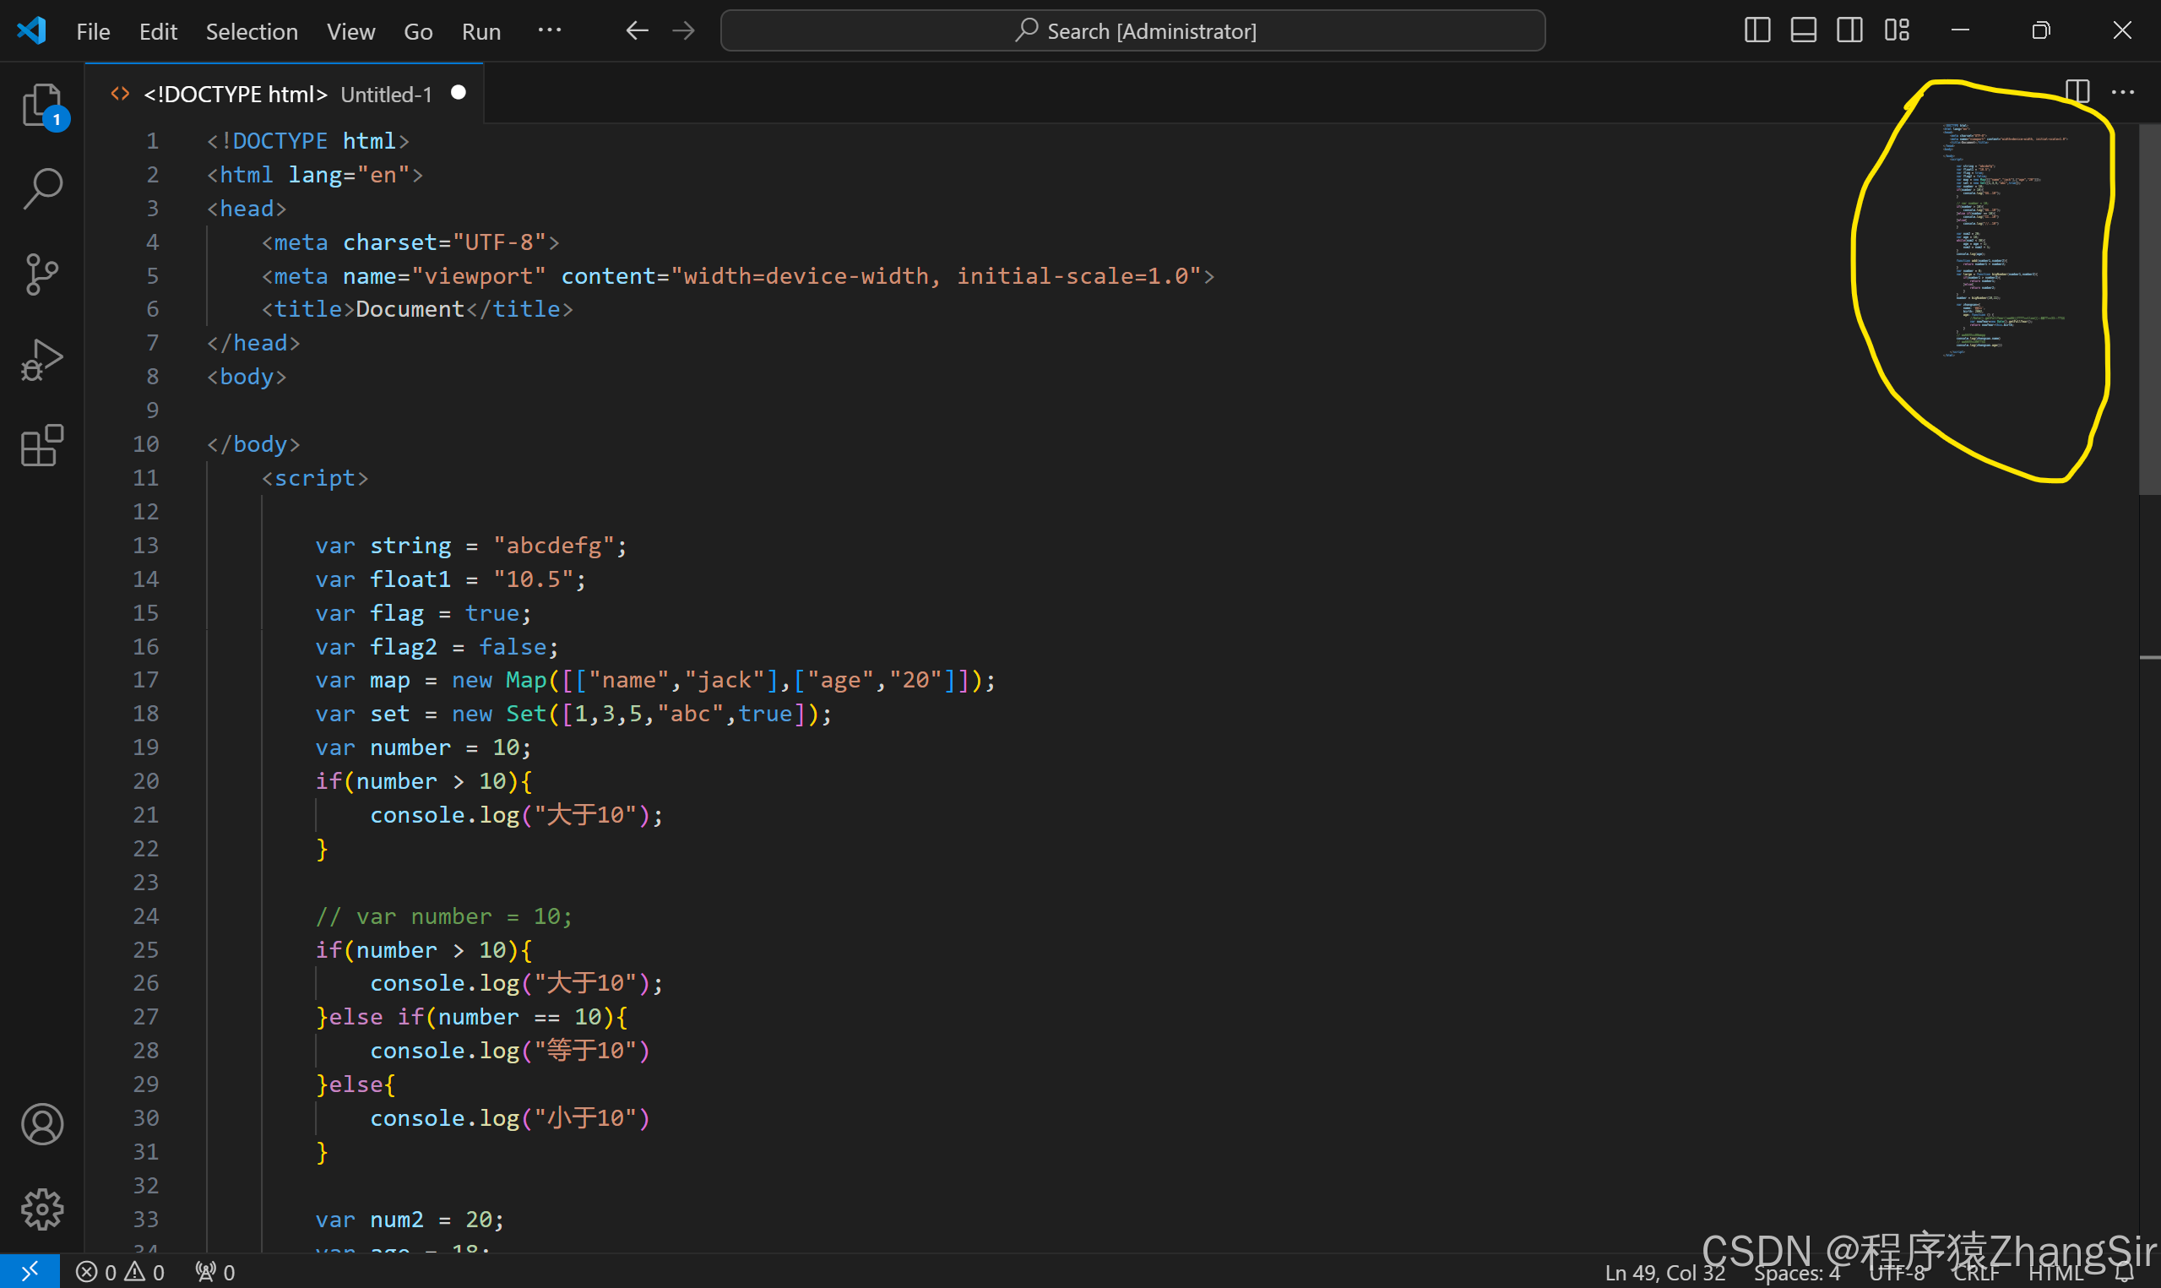
Task: Open the Edit menu
Action: 158,31
